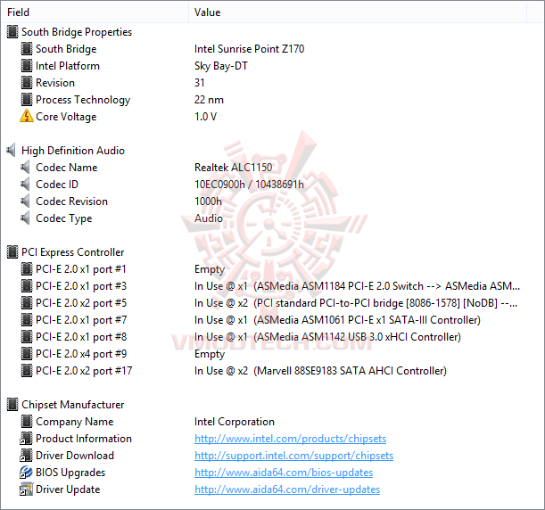Click the chip icon beside Intel Platform
The height and width of the screenshot is (510, 545).
[27, 66]
